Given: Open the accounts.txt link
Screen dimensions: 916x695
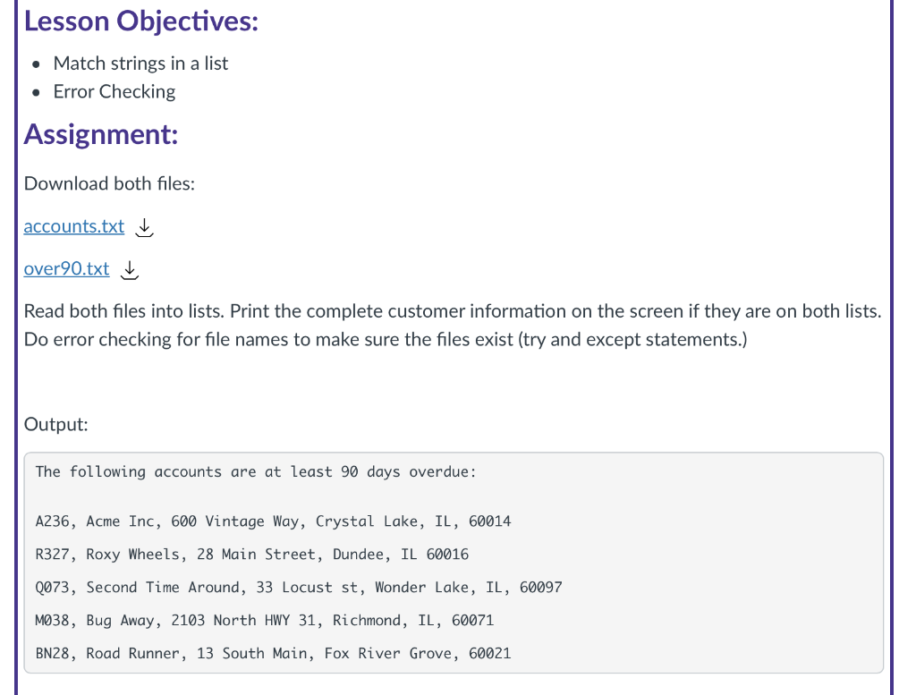Looking at the screenshot, I should pyautogui.click(x=73, y=226).
